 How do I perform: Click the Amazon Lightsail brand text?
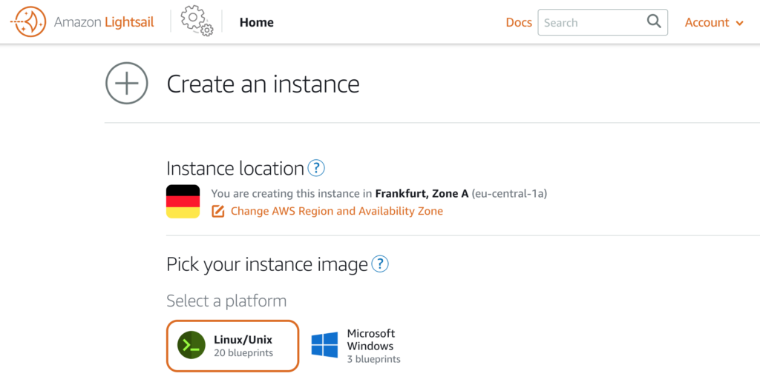point(104,22)
